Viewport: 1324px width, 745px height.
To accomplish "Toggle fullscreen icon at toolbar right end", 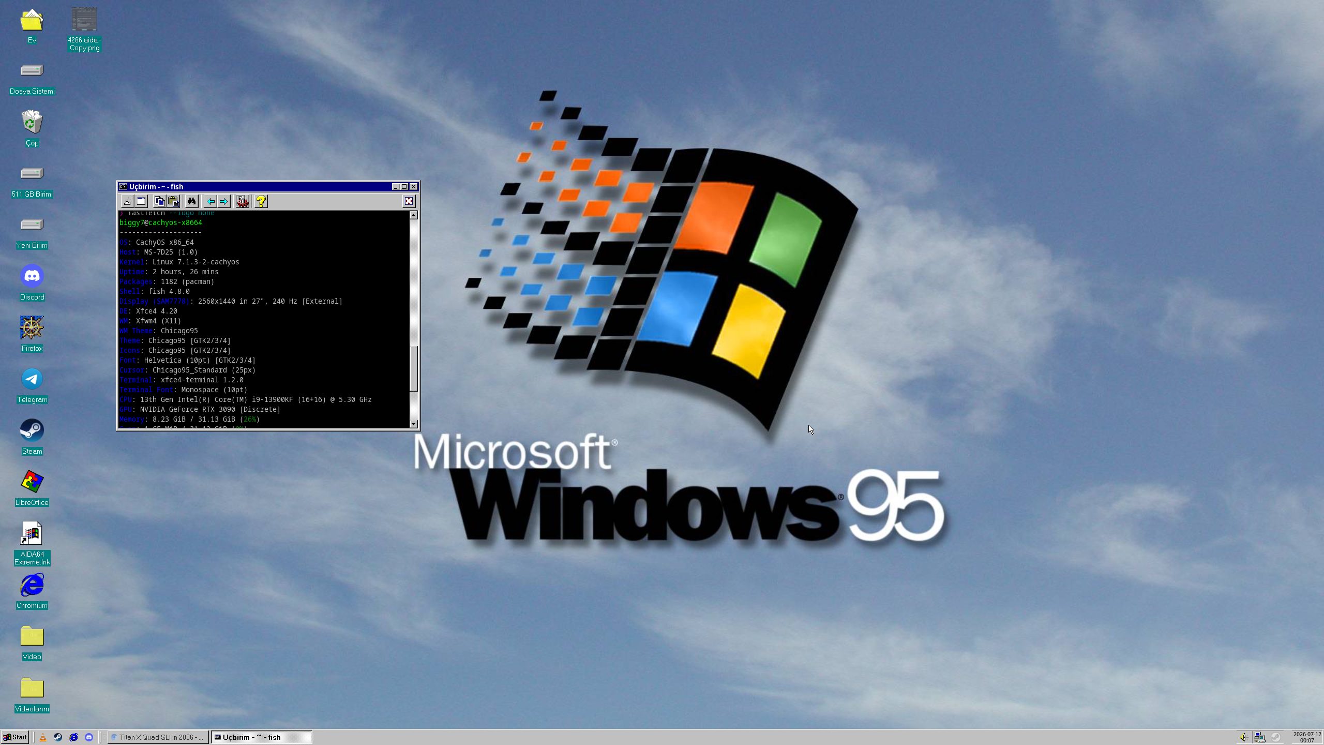I will (409, 201).
